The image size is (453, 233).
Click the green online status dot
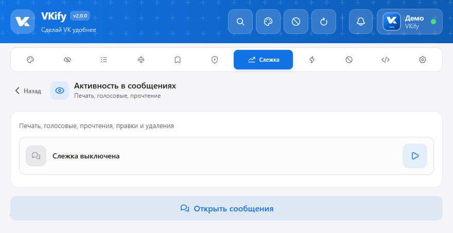(x=433, y=22)
